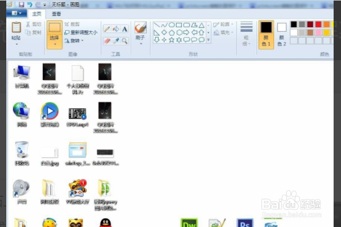Choose the Four-point star shape

pos(164,40)
